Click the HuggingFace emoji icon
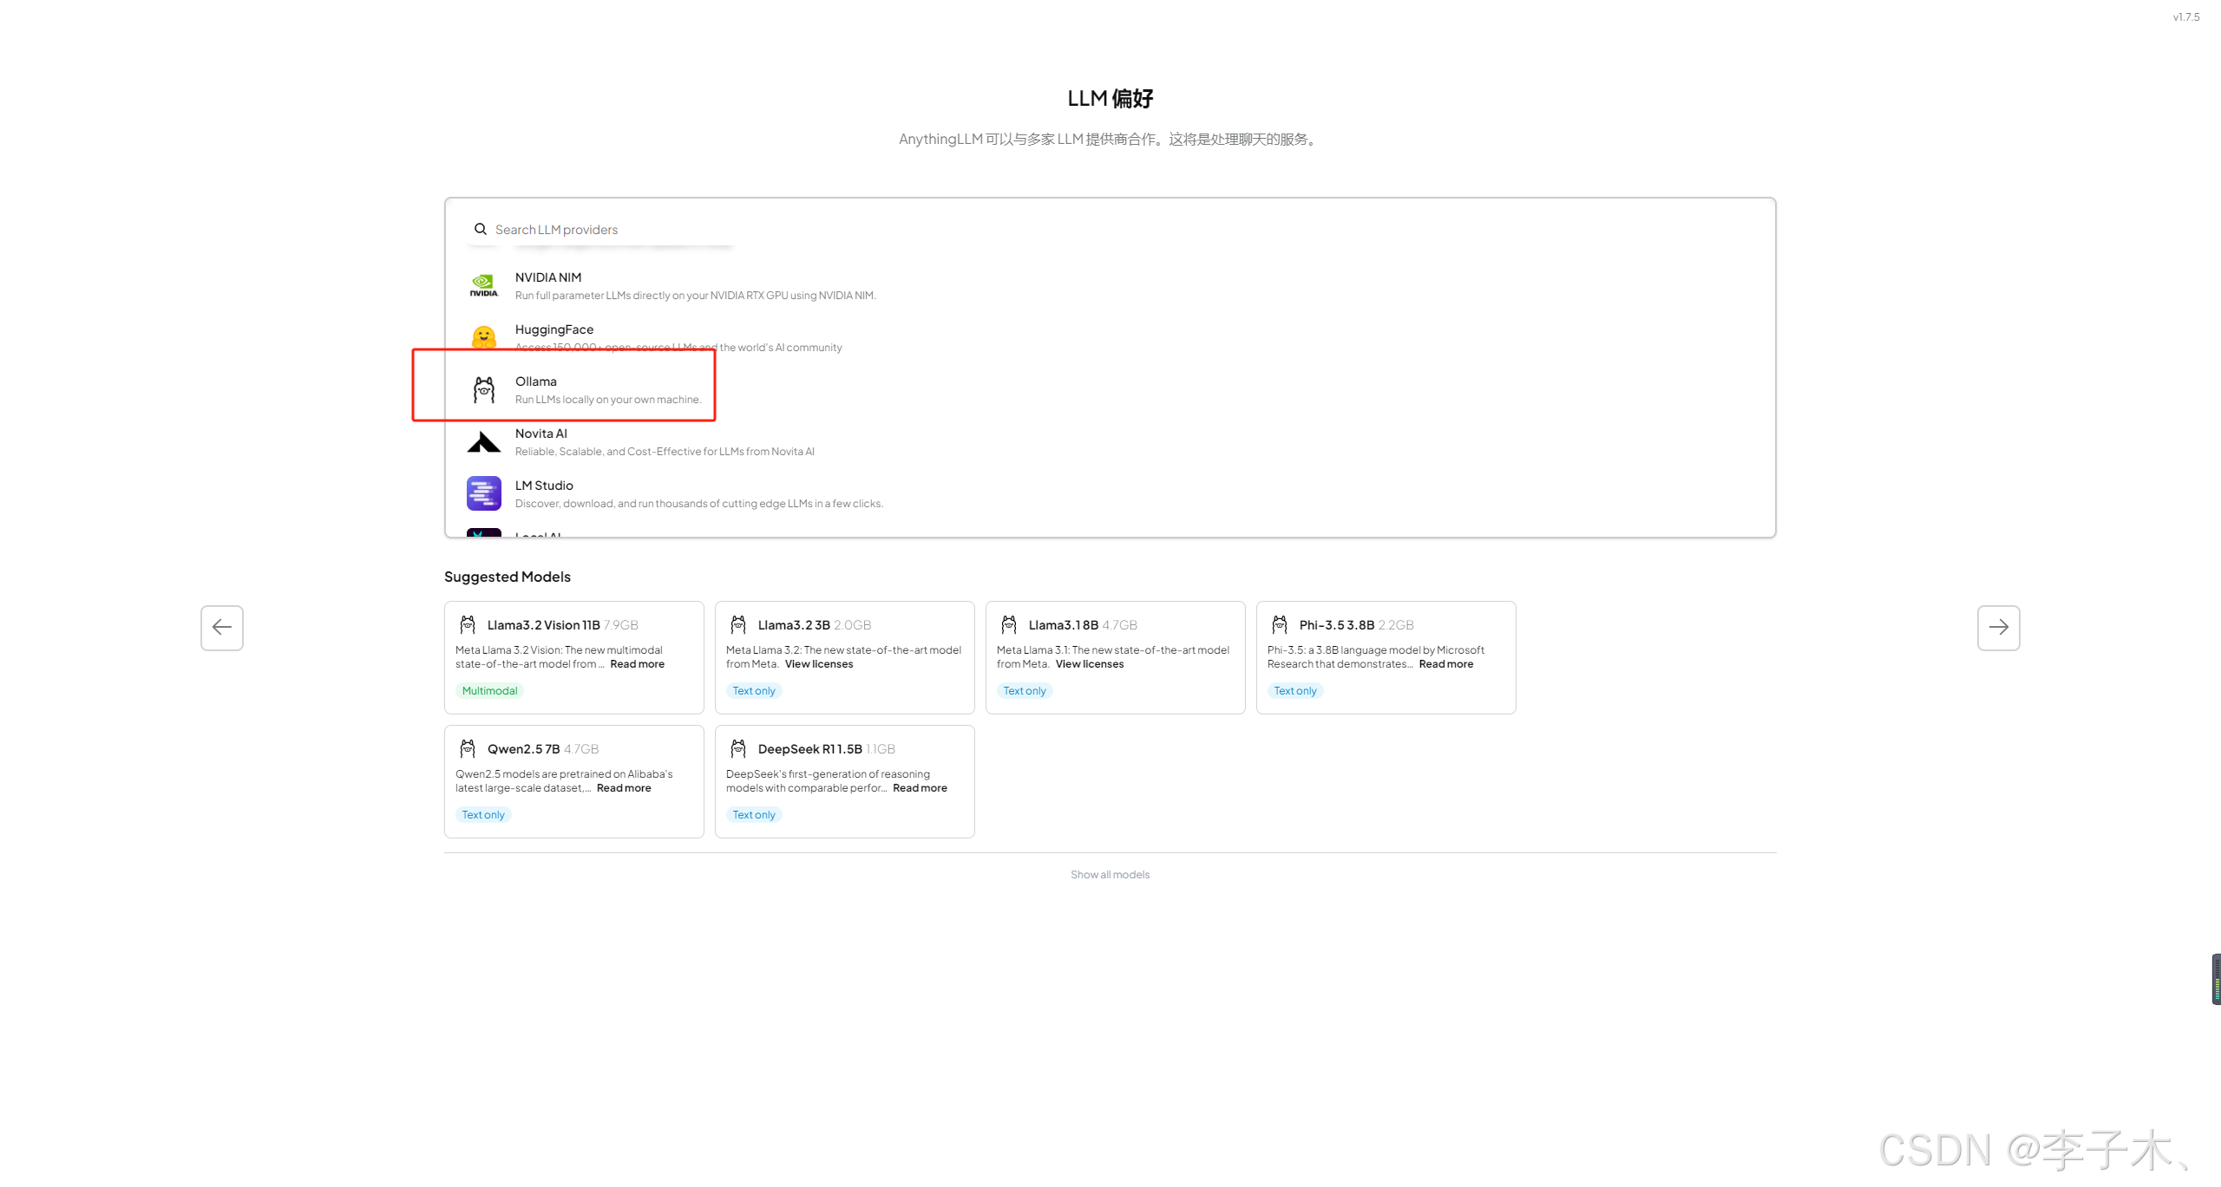The width and height of the screenshot is (2221, 1187). pyautogui.click(x=483, y=337)
